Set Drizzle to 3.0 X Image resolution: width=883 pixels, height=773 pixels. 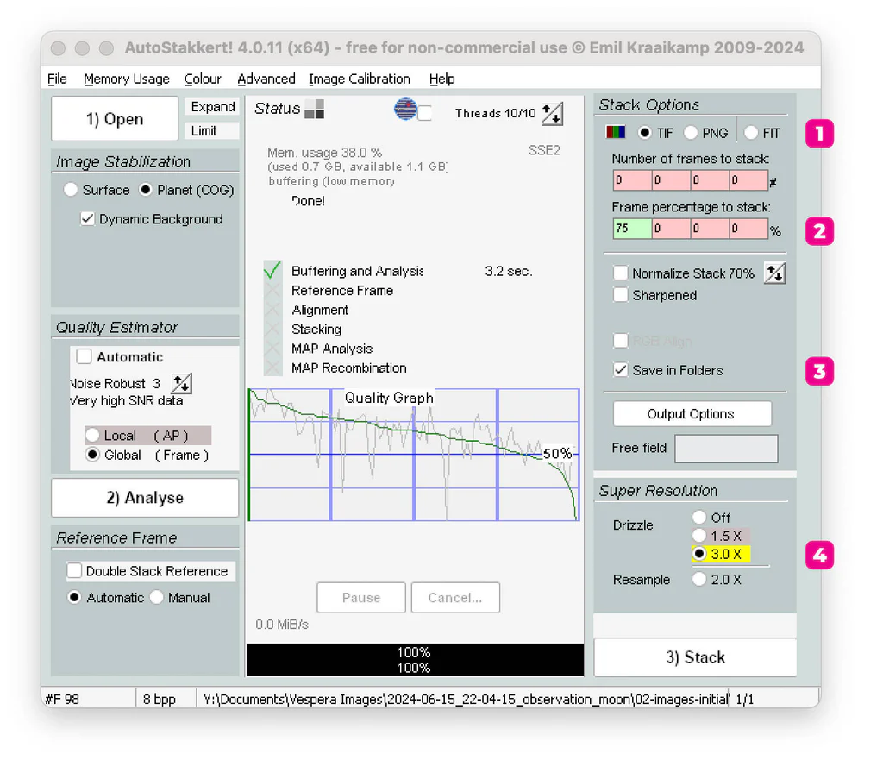tap(698, 555)
